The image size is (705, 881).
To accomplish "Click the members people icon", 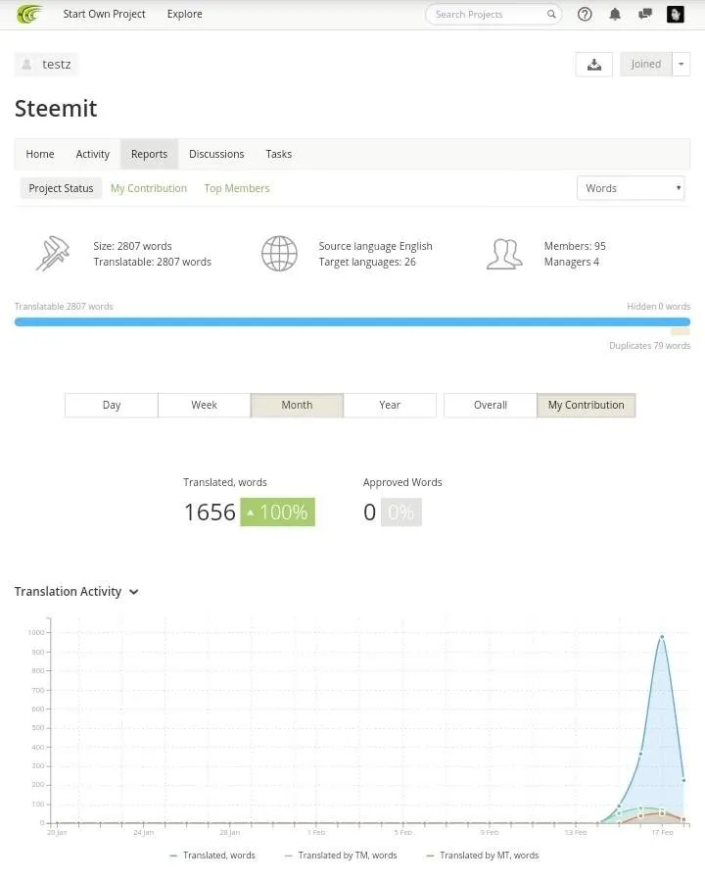I will 504,254.
